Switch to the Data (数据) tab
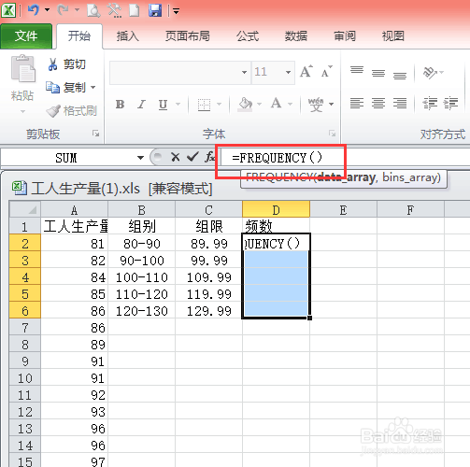Screen dimensions: 470x467 coord(296,36)
